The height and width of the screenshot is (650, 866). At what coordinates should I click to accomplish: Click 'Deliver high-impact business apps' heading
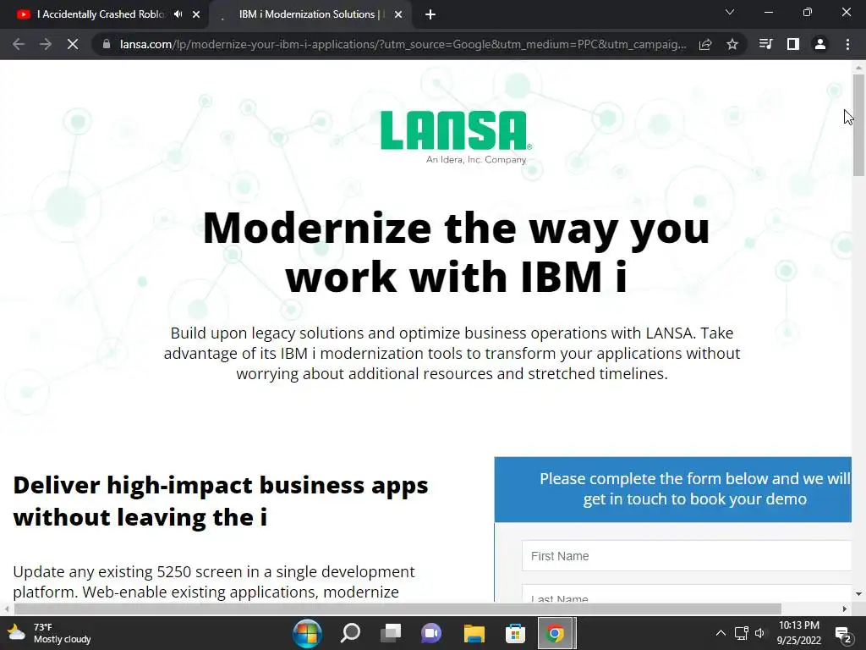point(221,501)
